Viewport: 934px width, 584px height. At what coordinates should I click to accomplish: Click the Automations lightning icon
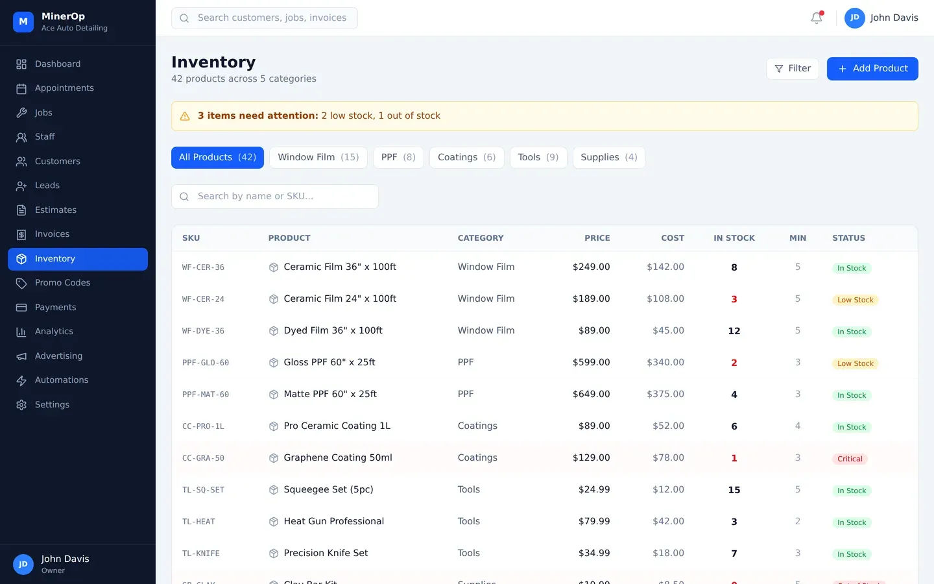click(x=21, y=380)
